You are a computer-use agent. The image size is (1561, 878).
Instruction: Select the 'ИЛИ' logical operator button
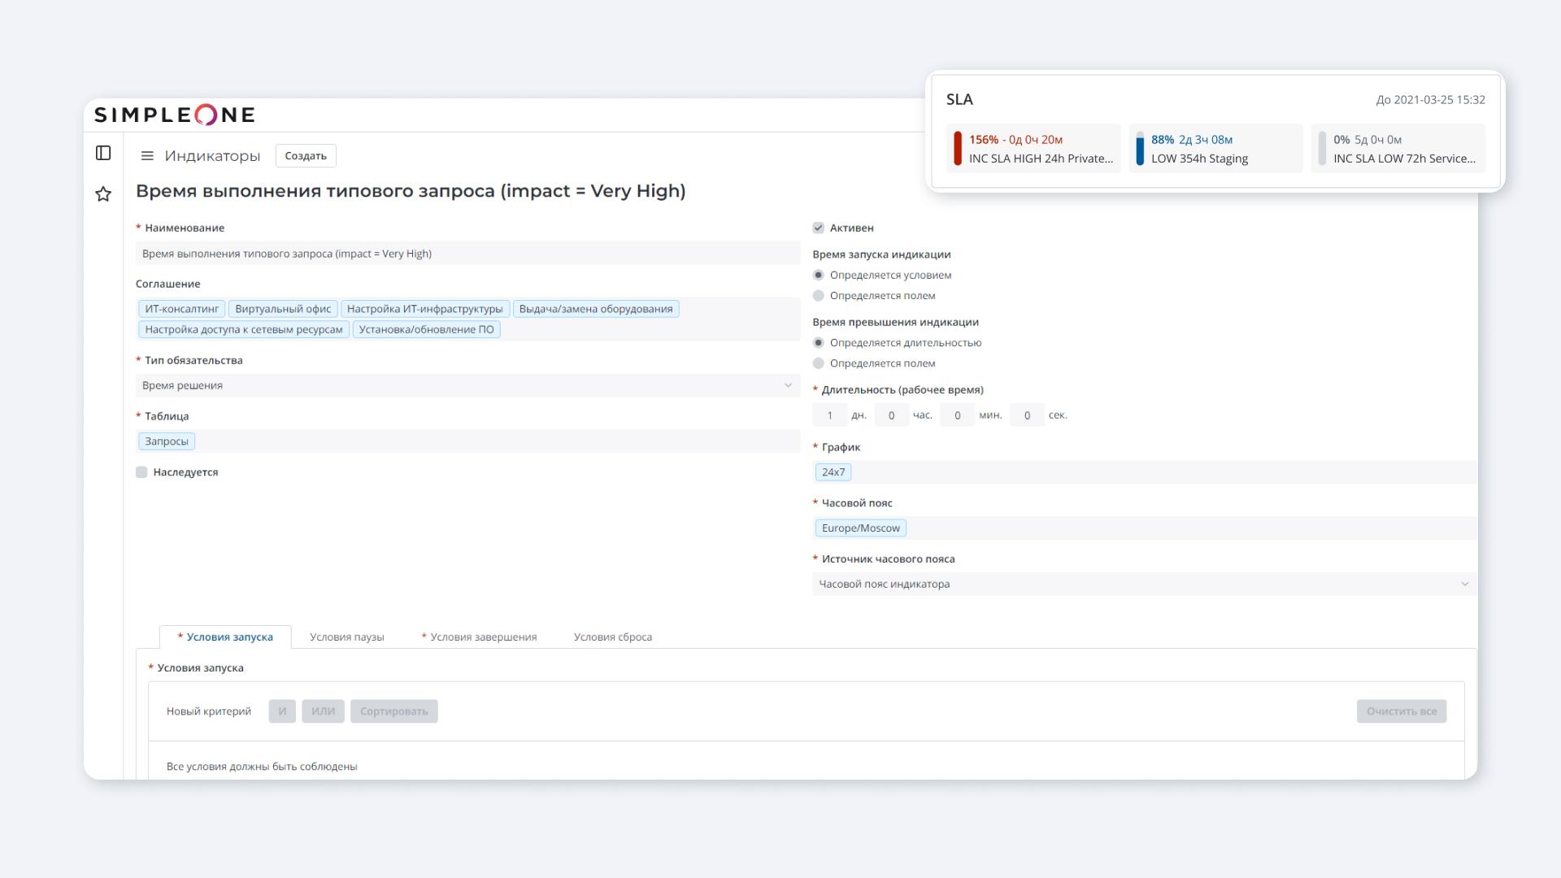(322, 711)
